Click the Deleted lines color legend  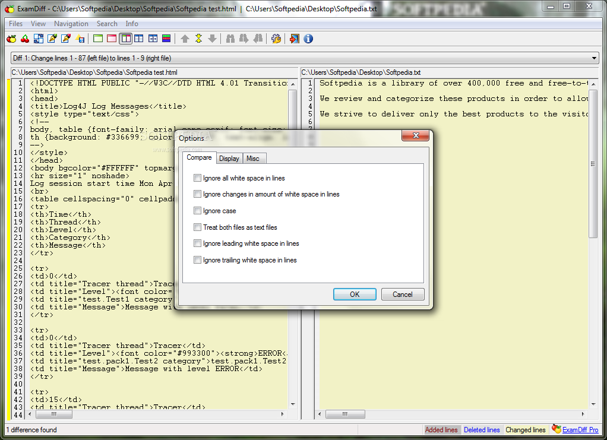pyautogui.click(x=482, y=429)
